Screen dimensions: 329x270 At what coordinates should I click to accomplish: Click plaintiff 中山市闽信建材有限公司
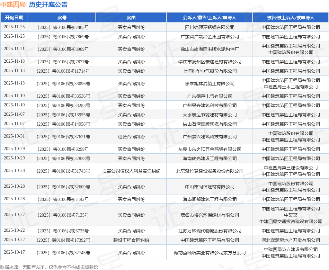pyautogui.click(x=209, y=187)
